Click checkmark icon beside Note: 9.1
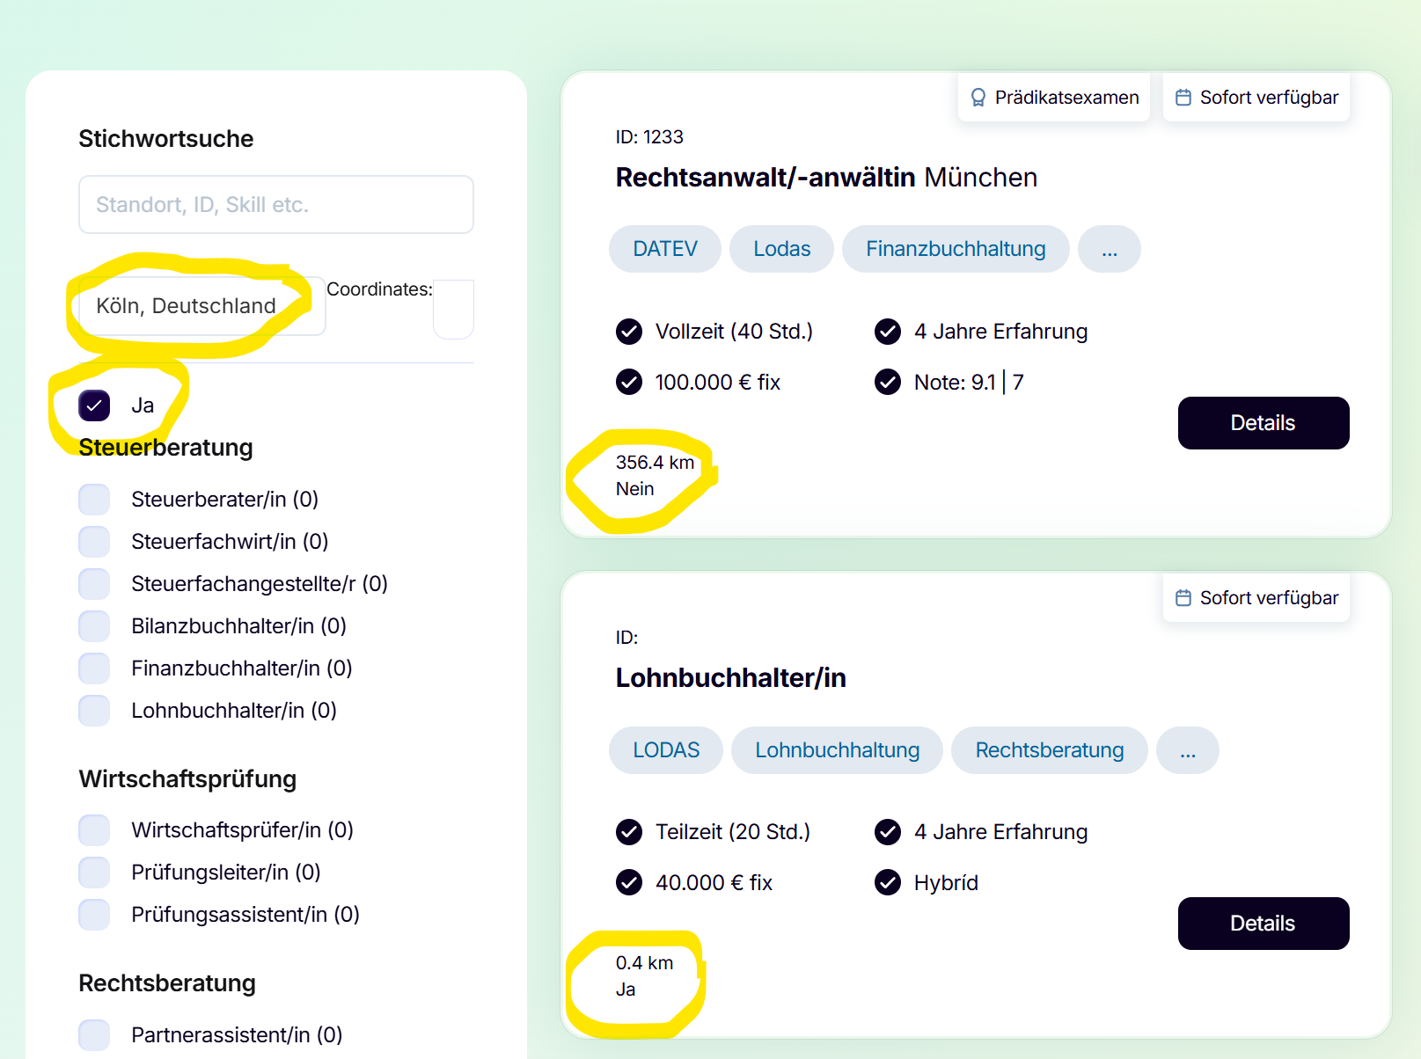The width and height of the screenshot is (1421, 1059). click(888, 383)
